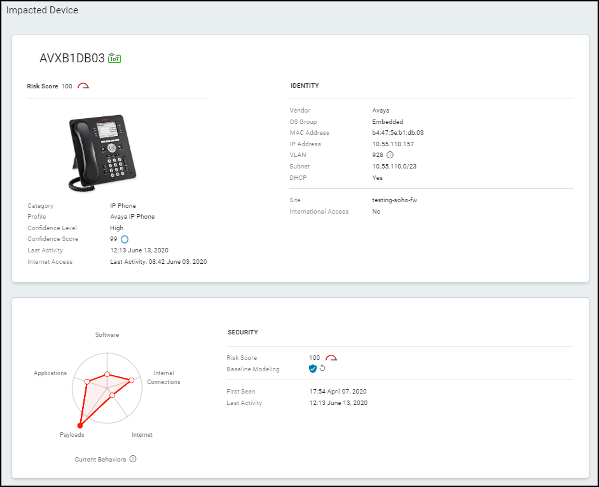Click the subnet value 10.55.110.0/23

pyautogui.click(x=394, y=167)
